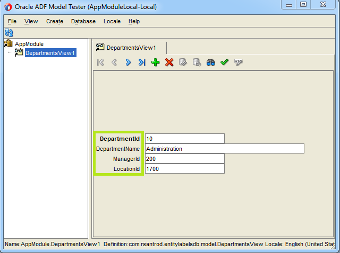Click the refresh connection icon
Screen dimensions: 340x253
coord(9,33)
